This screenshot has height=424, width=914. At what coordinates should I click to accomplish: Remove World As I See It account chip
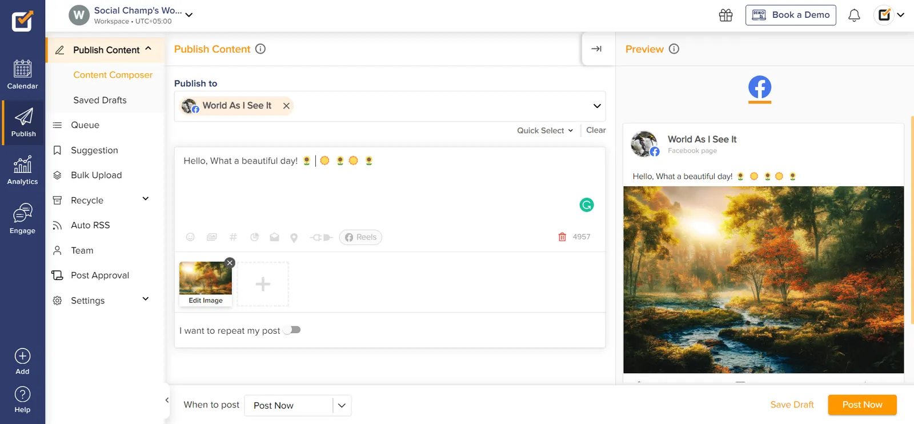[x=287, y=106]
